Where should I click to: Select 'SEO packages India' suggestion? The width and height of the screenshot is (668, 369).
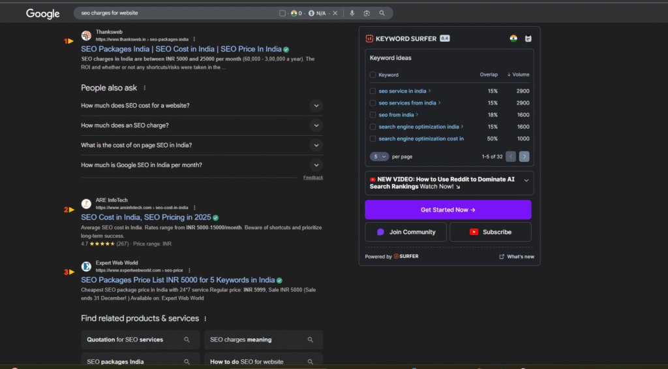point(140,360)
